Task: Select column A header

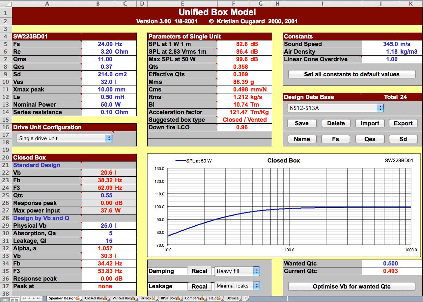Action: pyautogui.click(x=47, y=4)
